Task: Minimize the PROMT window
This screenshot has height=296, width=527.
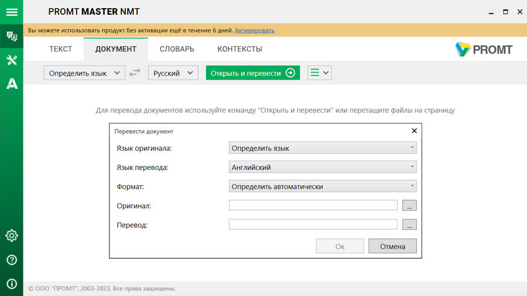Action: [x=491, y=12]
